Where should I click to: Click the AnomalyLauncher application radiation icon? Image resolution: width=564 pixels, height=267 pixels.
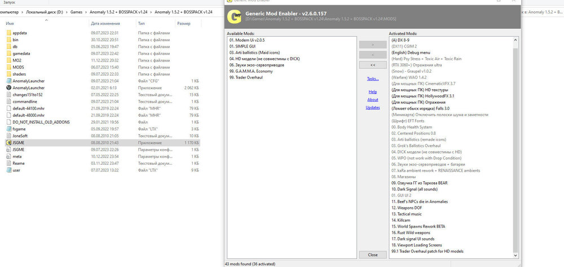(9, 87)
